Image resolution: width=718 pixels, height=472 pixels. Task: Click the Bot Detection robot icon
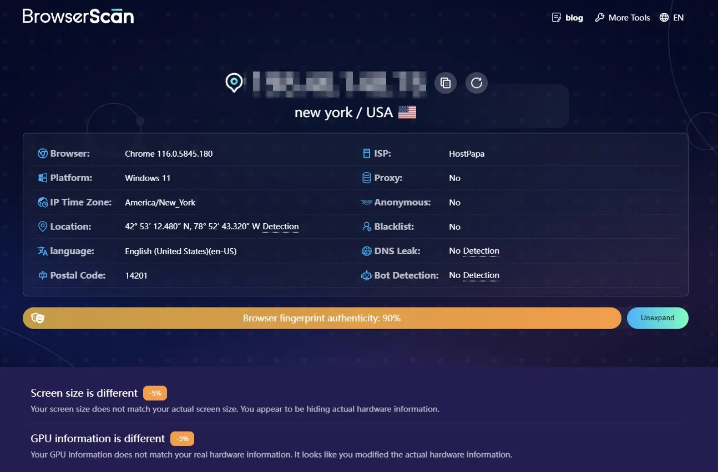pos(367,275)
